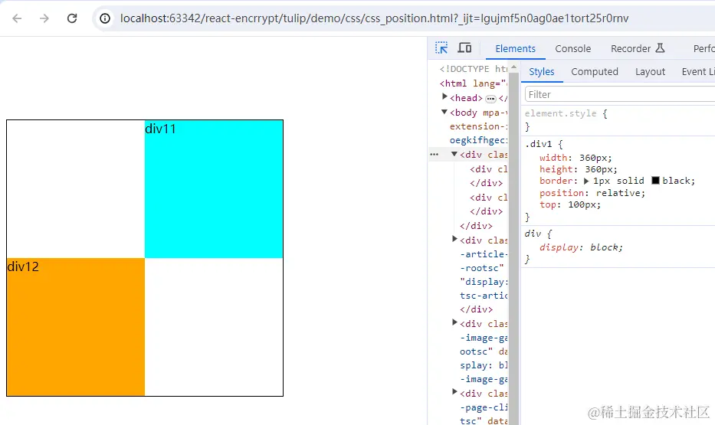Image resolution: width=715 pixels, height=425 pixels.
Task: Expand the div with -page-cli class
Action: [454, 391]
